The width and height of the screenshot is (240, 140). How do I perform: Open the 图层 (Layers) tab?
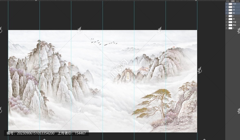point(228,1)
